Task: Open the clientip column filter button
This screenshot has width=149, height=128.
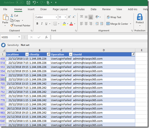Action: 48,55
